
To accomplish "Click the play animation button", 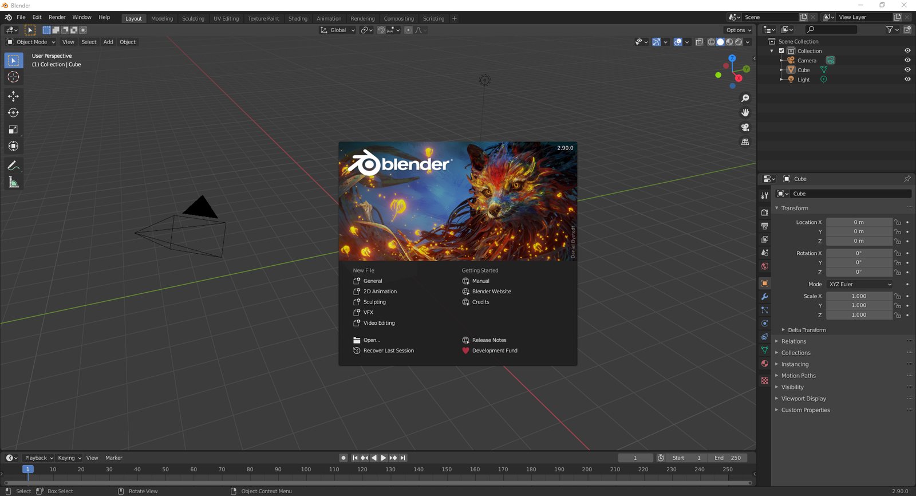I will click(x=384, y=458).
